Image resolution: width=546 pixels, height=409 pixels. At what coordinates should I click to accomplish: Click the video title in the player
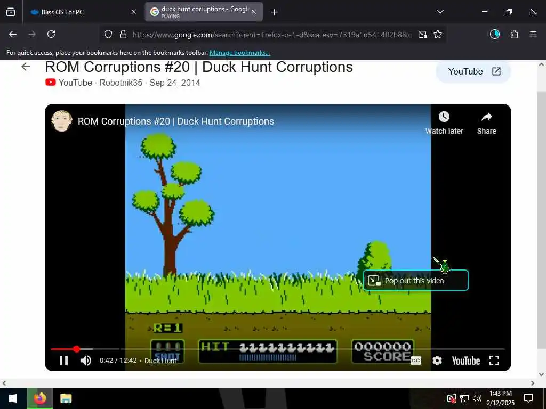176,121
